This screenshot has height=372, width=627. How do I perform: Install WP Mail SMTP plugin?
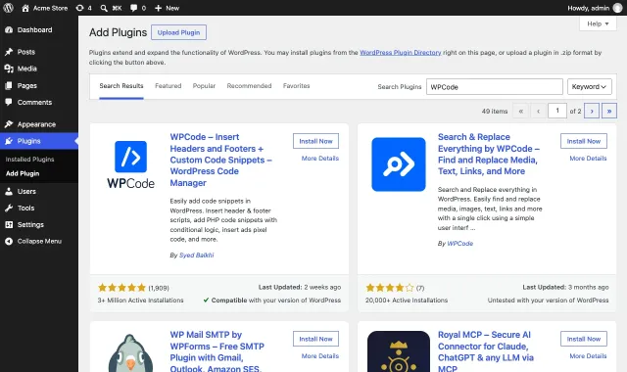coord(315,339)
